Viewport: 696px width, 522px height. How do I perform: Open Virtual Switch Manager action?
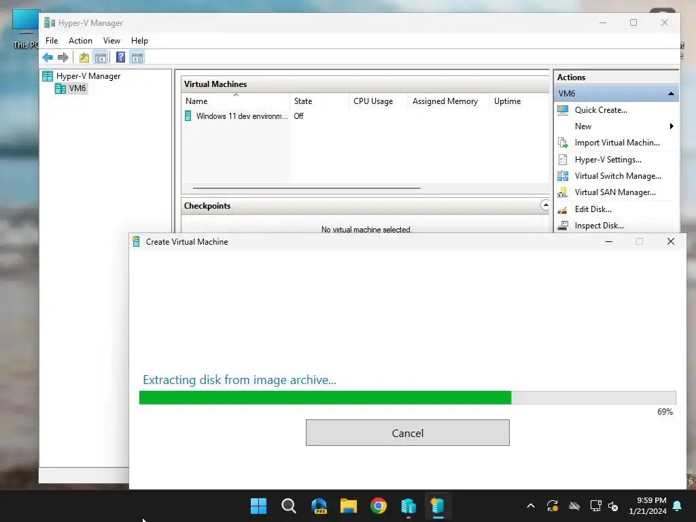click(618, 176)
